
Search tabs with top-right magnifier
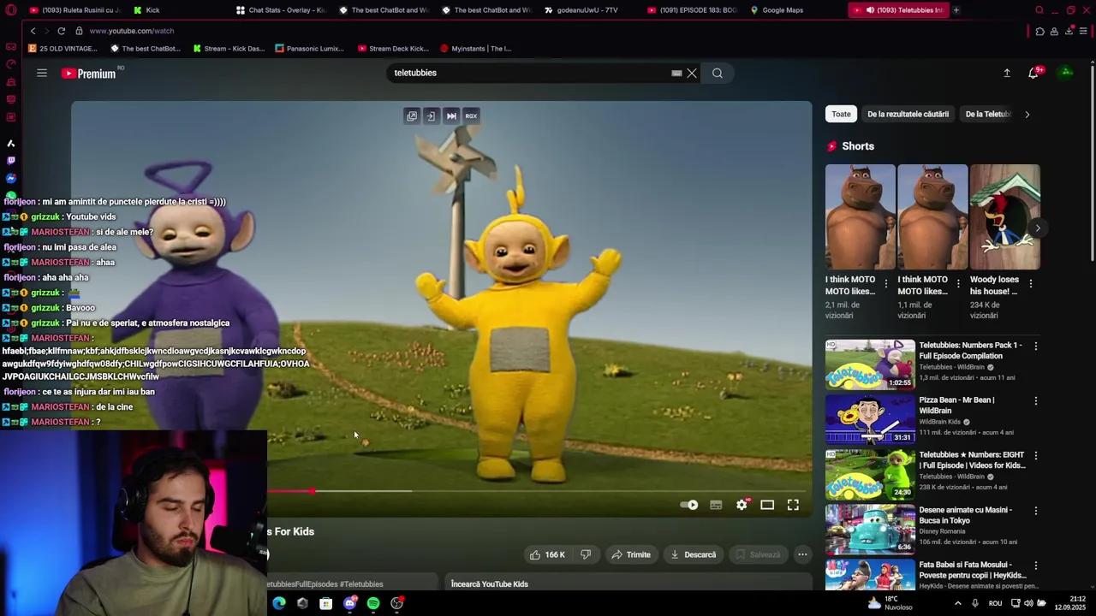coord(1039,10)
